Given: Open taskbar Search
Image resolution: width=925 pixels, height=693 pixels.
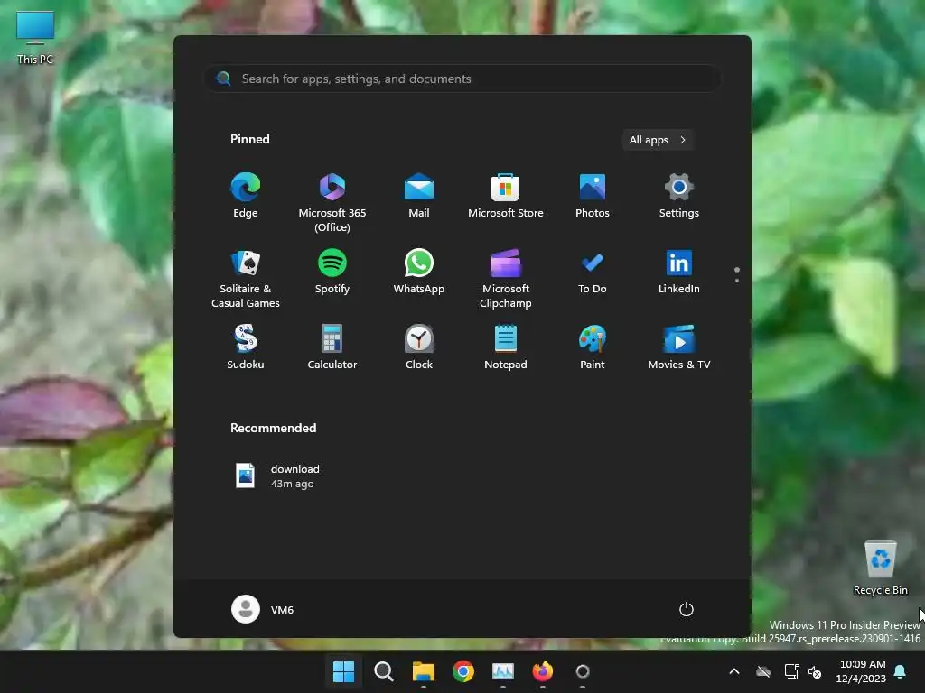Looking at the screenshot, I should [x=383, y=671].
